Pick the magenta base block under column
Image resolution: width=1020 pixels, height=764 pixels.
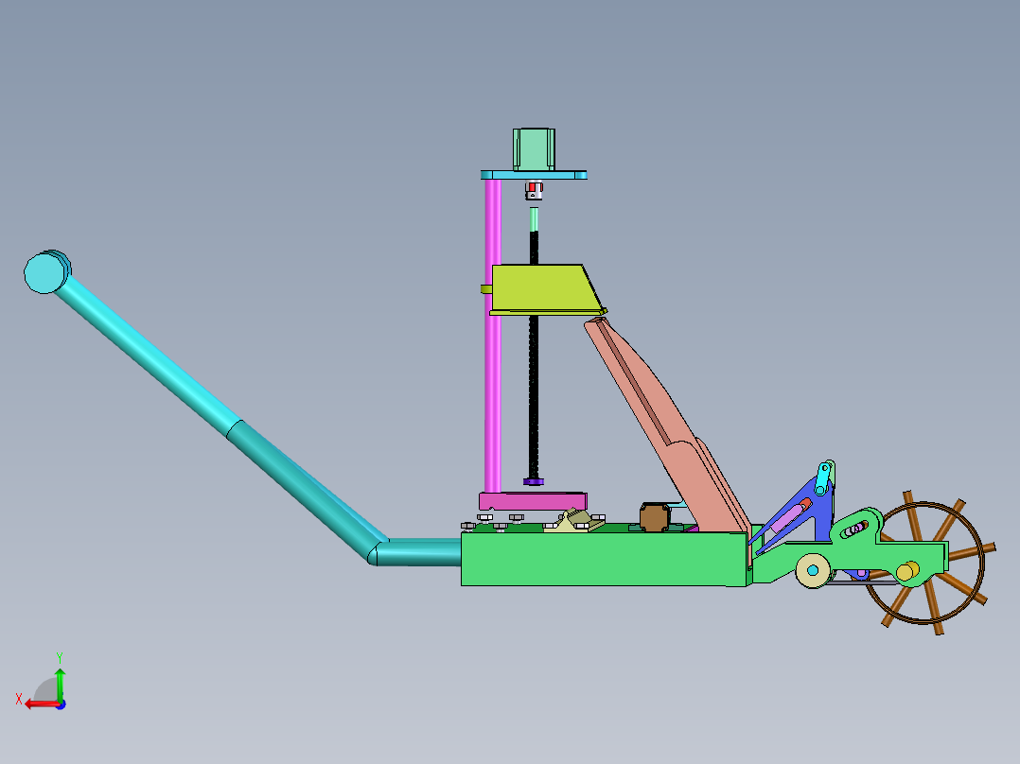(x=533, y=500)
